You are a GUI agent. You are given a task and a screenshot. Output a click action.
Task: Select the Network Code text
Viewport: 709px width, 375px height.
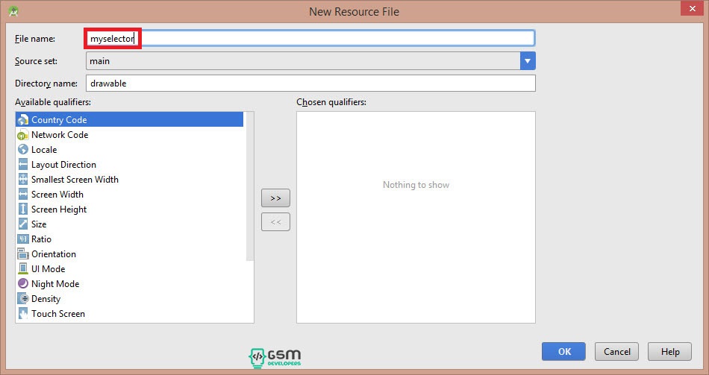60,135
